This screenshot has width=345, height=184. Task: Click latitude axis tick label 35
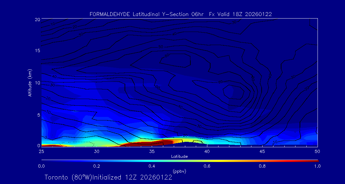[x=152, y=151]
